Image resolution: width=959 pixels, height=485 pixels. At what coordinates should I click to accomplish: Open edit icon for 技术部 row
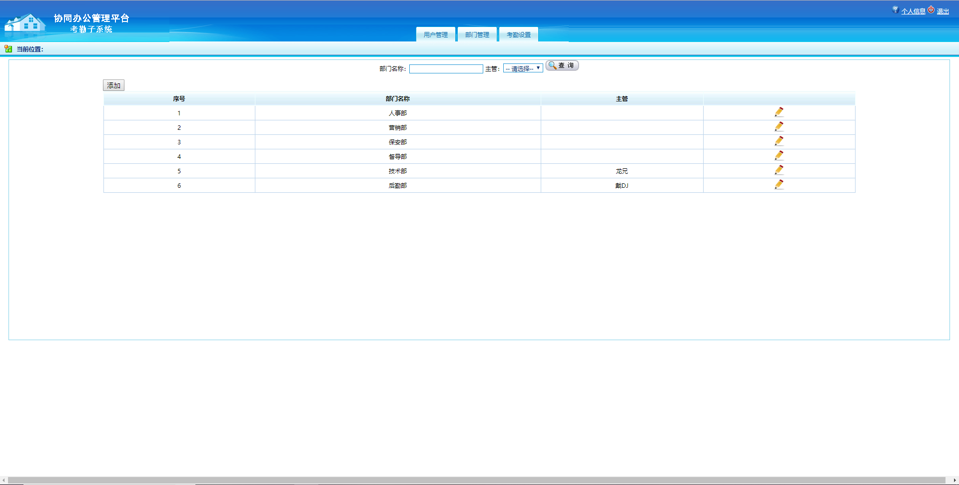point(779,170)
